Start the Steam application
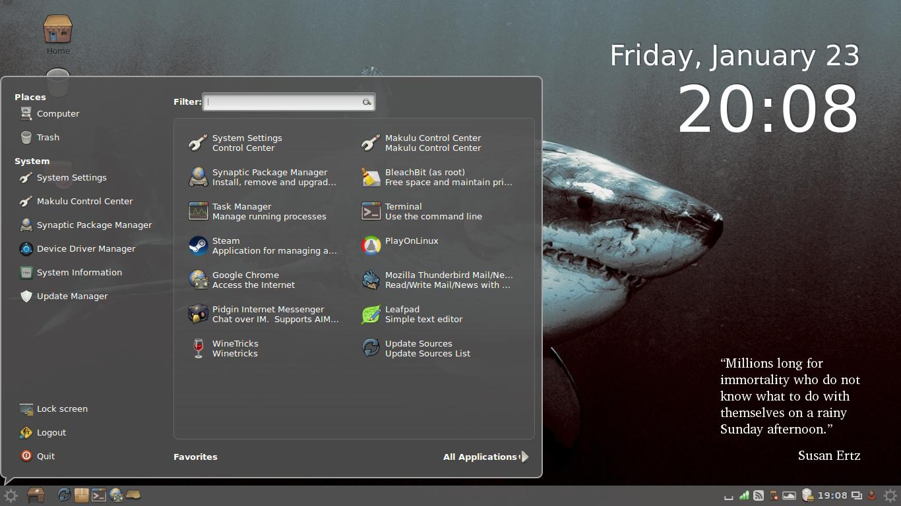This screenshot has width=901, height=506. 263,246
